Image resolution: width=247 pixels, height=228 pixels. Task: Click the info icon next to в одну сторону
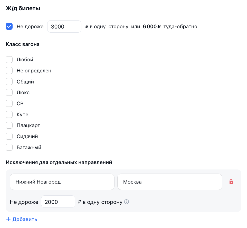pos(126,202)
